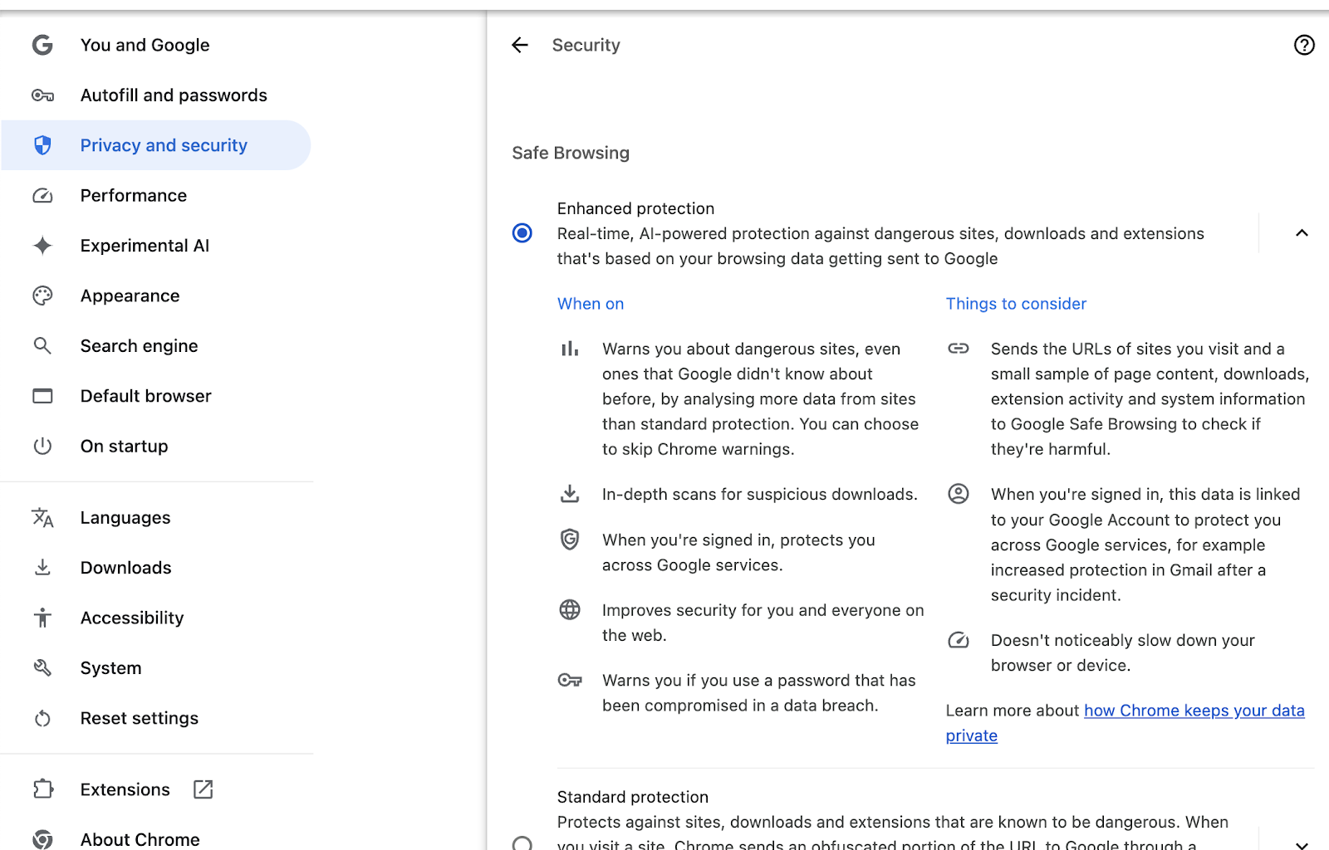Click the window icon beside Default browser

click(x=42, y=396)
